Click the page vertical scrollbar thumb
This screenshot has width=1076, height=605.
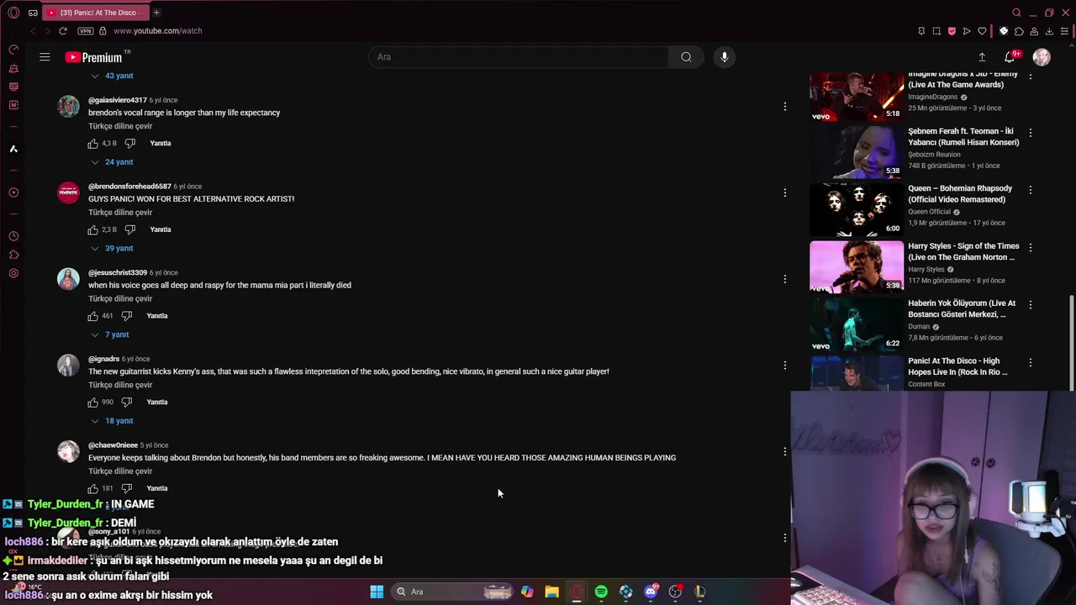[1071, 343]
